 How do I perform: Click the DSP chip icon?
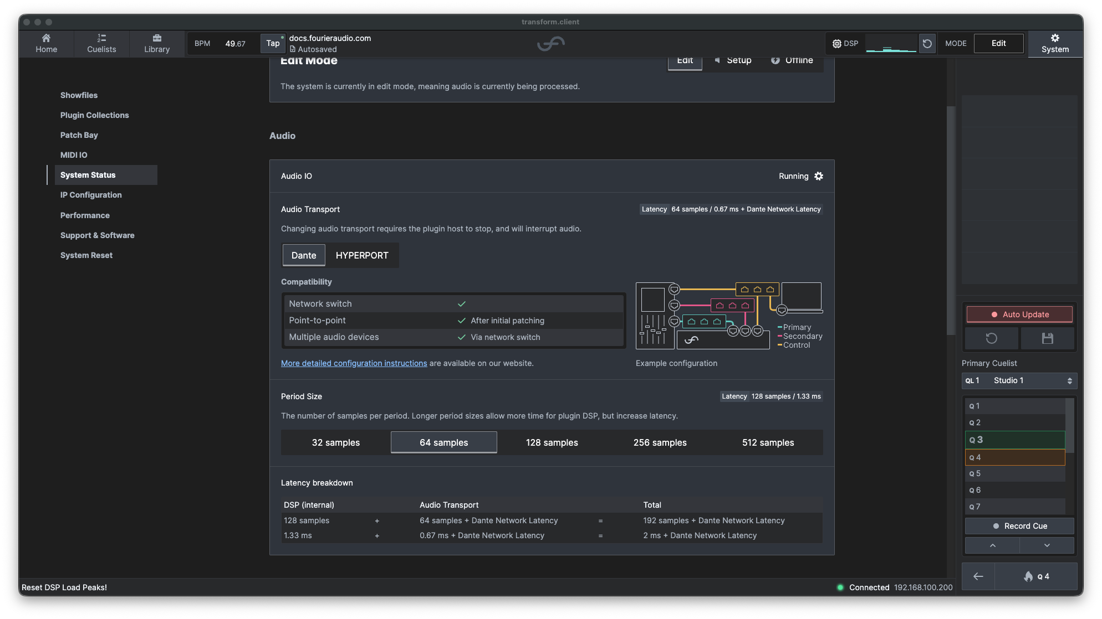(x=836, y=43)
